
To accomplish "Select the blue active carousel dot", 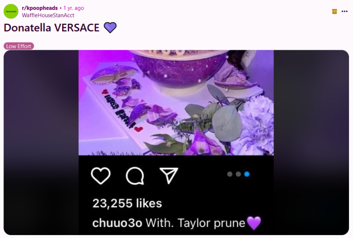I will tap(247, 174).
